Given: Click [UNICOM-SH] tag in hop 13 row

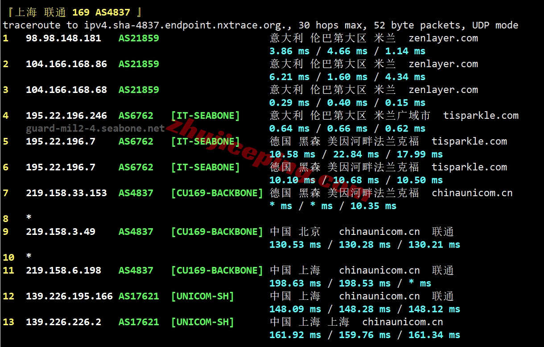Looking at the screenshot, I should click(x=202, y=322).
